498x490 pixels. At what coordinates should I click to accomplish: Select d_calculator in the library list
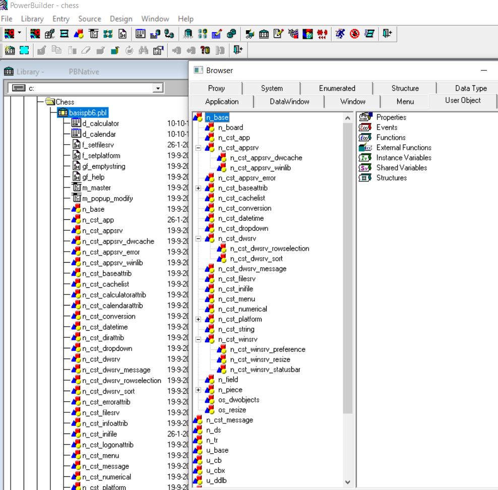pos(101,123)
